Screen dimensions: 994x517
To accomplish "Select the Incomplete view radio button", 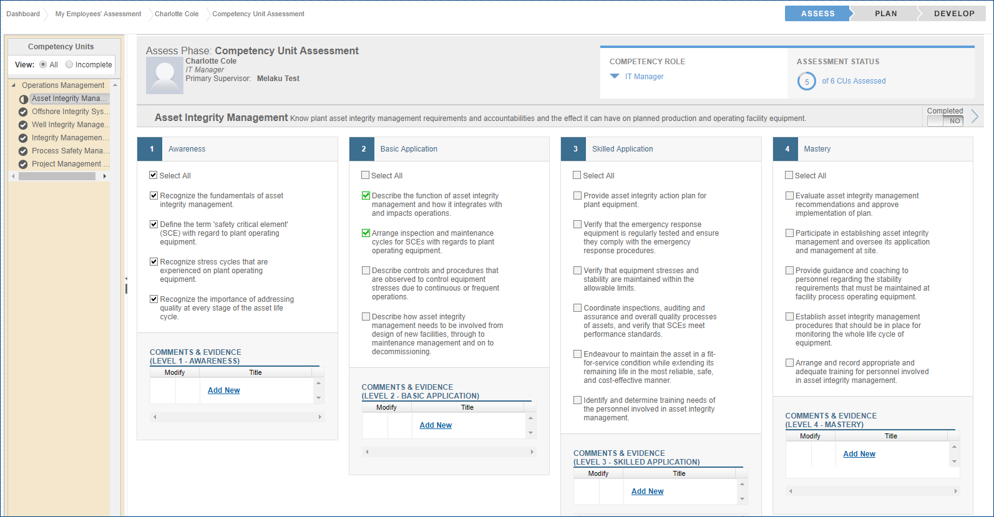I will pos(69,64).
